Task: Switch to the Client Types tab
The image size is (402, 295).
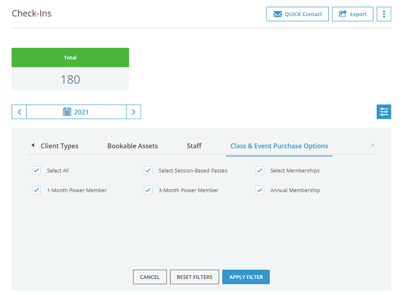Action: (x=60, y=146)
